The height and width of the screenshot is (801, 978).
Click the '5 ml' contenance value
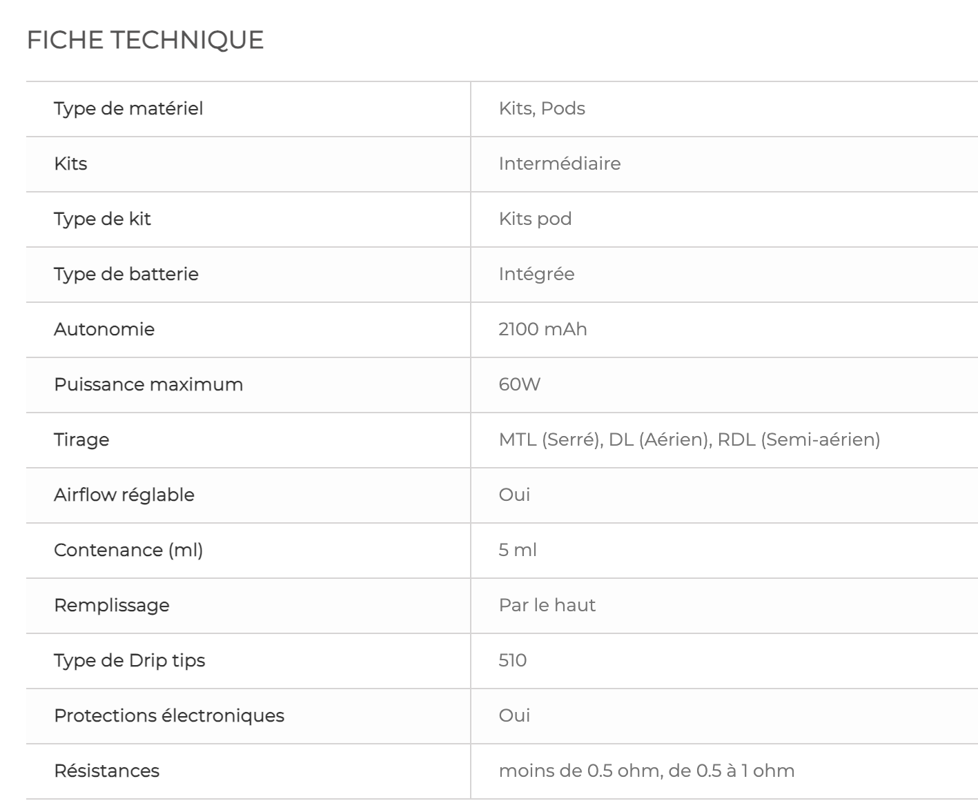pos(518,550)
